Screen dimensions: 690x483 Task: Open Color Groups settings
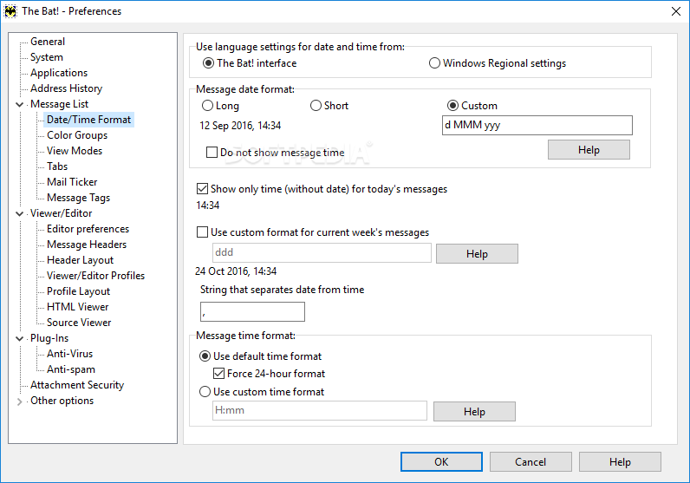tap(77, 135)
